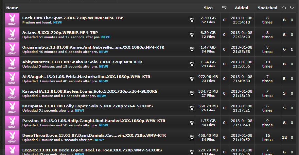Sort by Added date column
The width and height of the screenshot is (299, 155).
coord(241,8)
